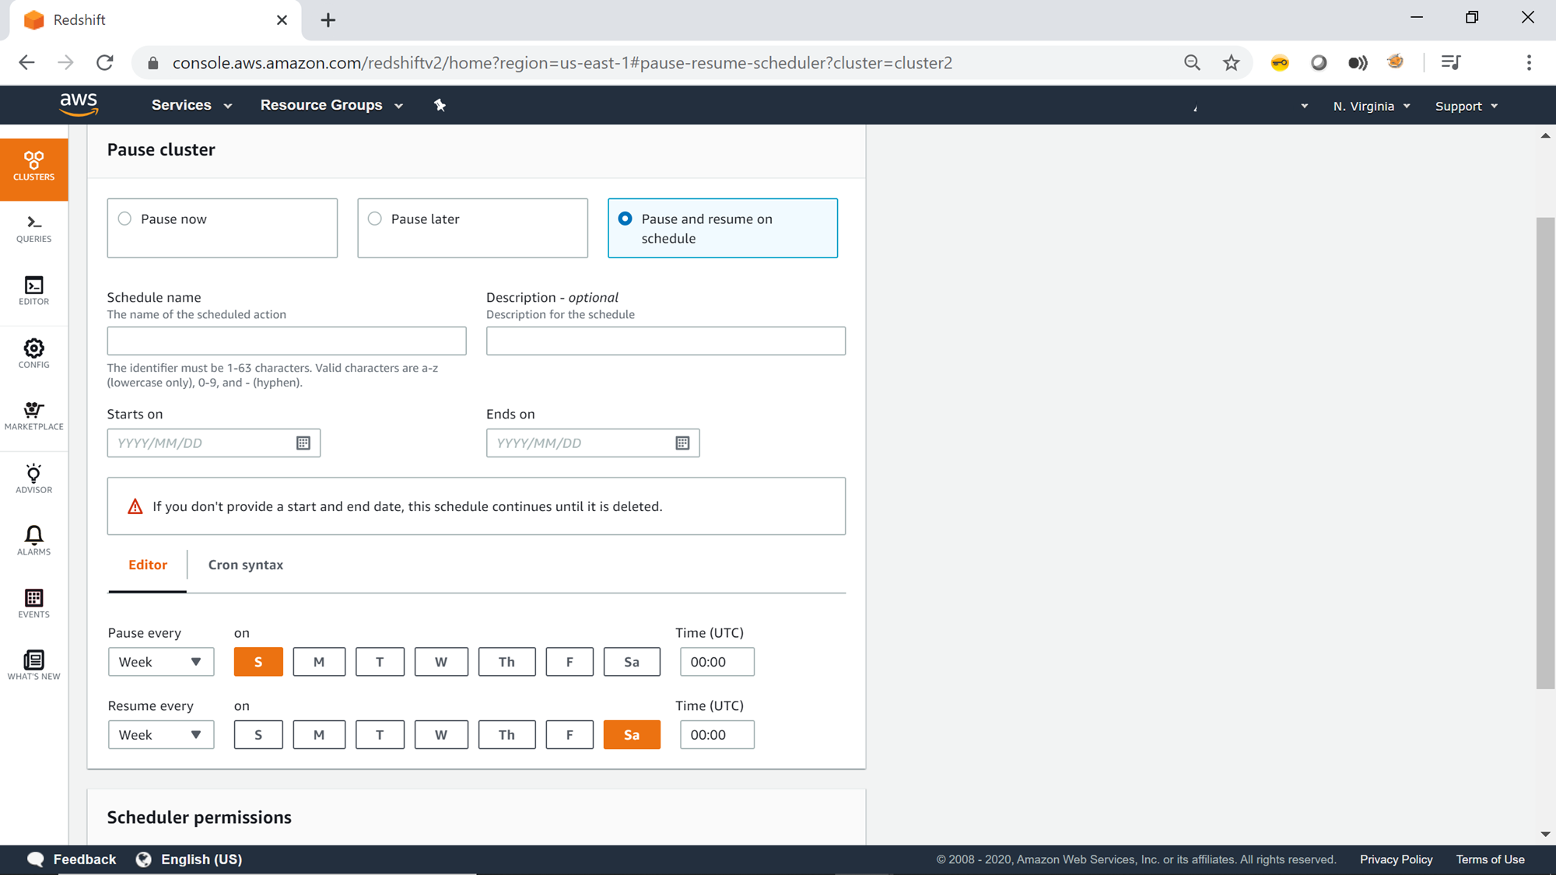Screen dimensions: 1556x875
Task: Open calendar picker for Starts on
Action: (303, 443)
